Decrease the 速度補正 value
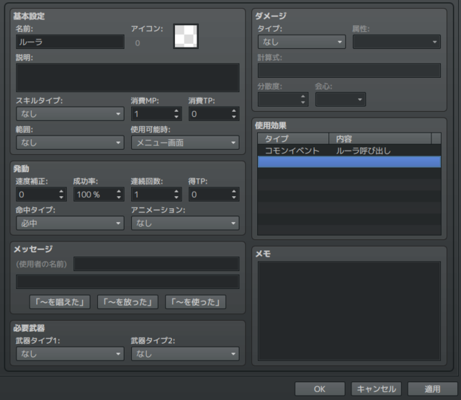This screenshot has width=461, height=400. [61, 197]
